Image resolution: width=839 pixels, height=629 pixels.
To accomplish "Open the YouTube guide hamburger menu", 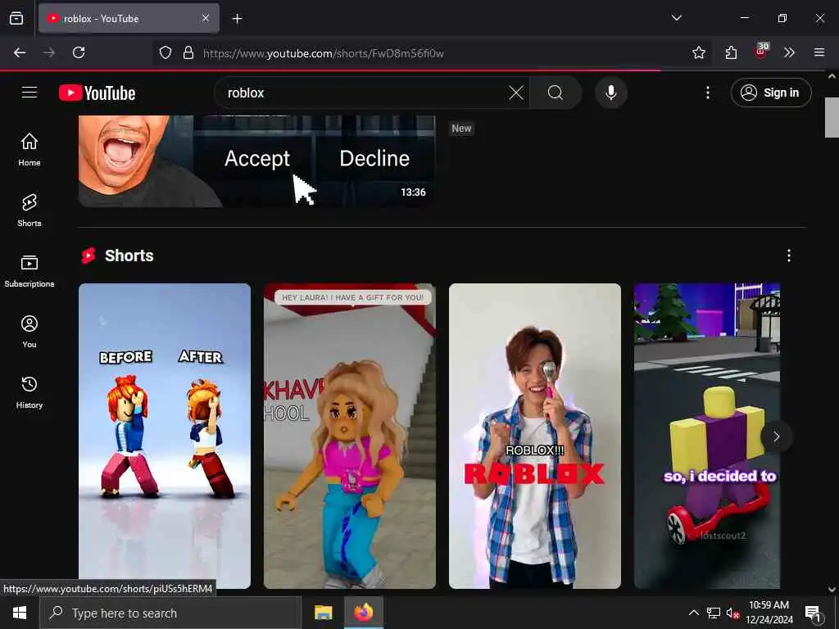I will (29, 93).
